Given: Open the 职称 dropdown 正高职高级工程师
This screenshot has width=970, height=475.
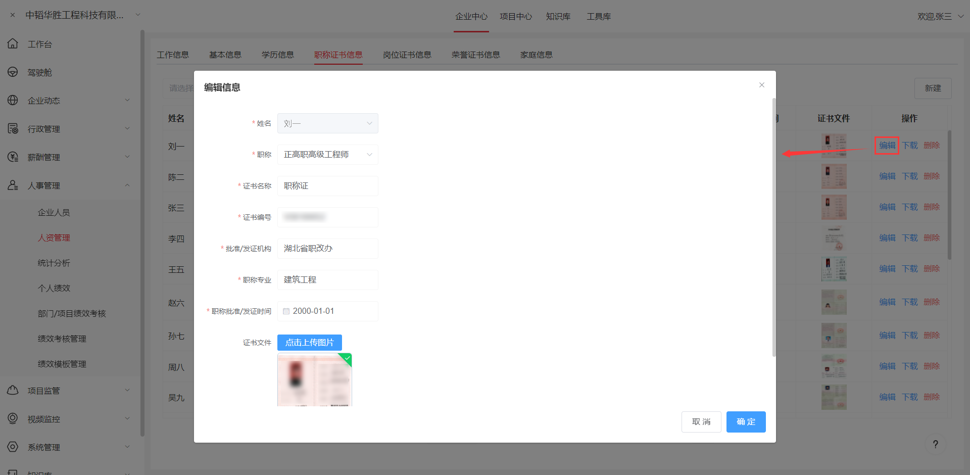Looking at the screenshot, I should point(328,155).
